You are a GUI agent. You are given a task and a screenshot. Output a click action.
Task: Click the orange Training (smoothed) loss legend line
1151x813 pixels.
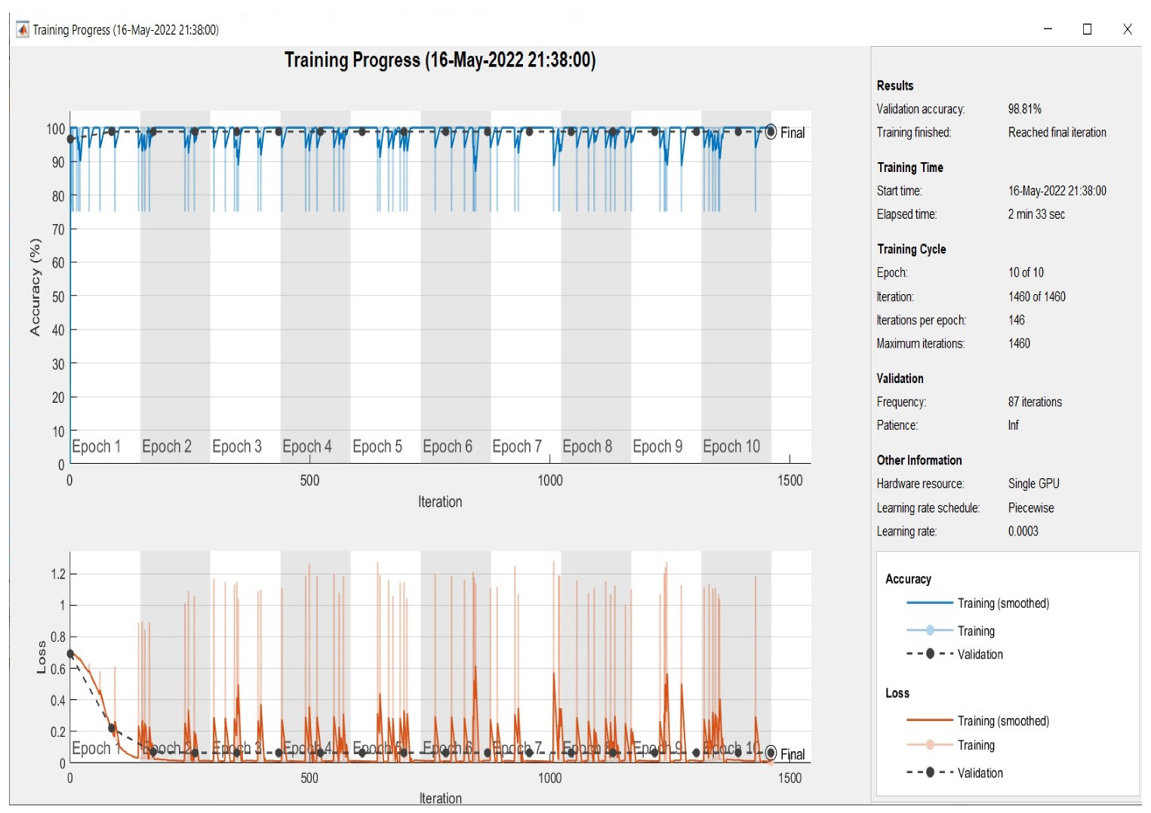[x=929, y=720]
